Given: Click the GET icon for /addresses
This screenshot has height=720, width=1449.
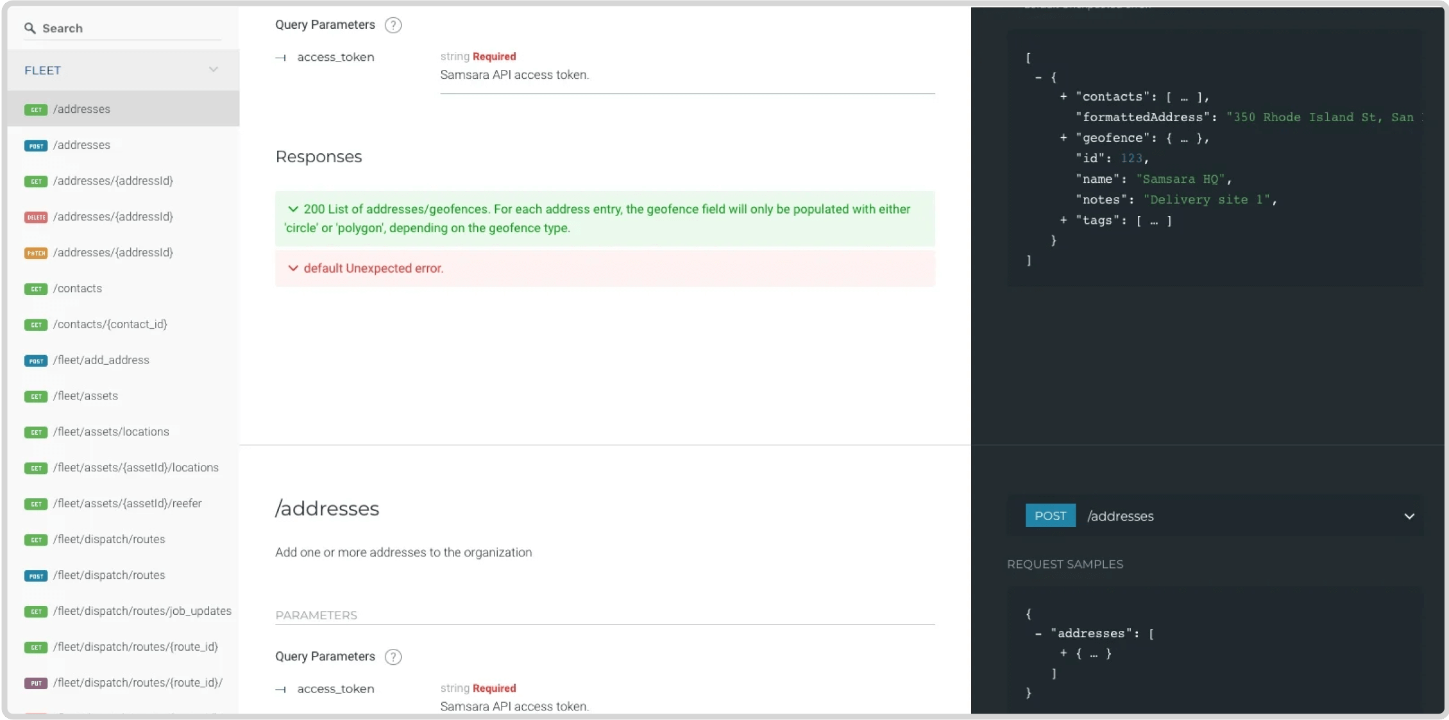Looking at the screenshot, I should [35, 108].
